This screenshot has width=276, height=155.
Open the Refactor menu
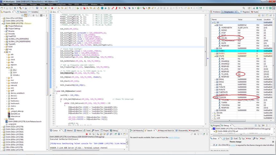click(x=24, y=4)
